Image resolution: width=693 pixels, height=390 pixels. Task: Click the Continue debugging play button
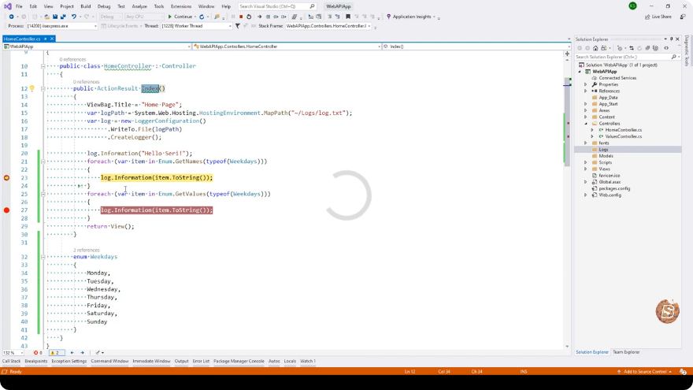[169, 17]
